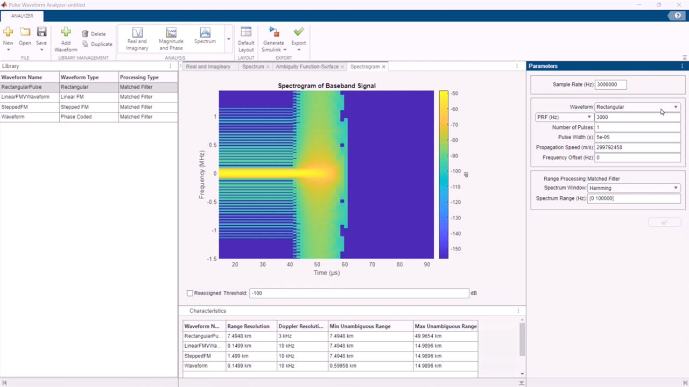This screenshot has height=387, width=689.
Task: Add a new waveform with the plus icon
Action: point(66,32)
